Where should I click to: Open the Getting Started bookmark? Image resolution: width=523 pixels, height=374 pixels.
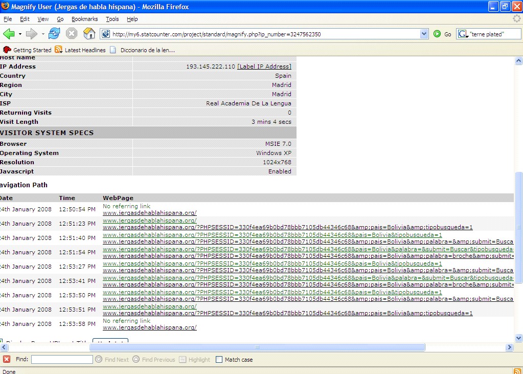pyautogui.click(x=27, y=50)
